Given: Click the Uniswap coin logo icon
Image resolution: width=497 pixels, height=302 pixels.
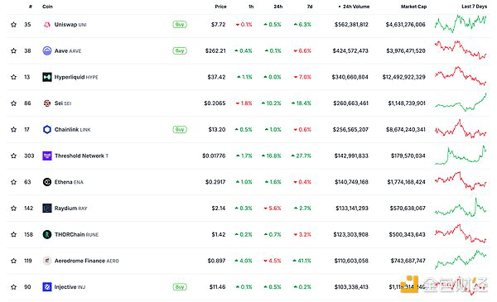Looking at the screenshot, I should point(47,24).
